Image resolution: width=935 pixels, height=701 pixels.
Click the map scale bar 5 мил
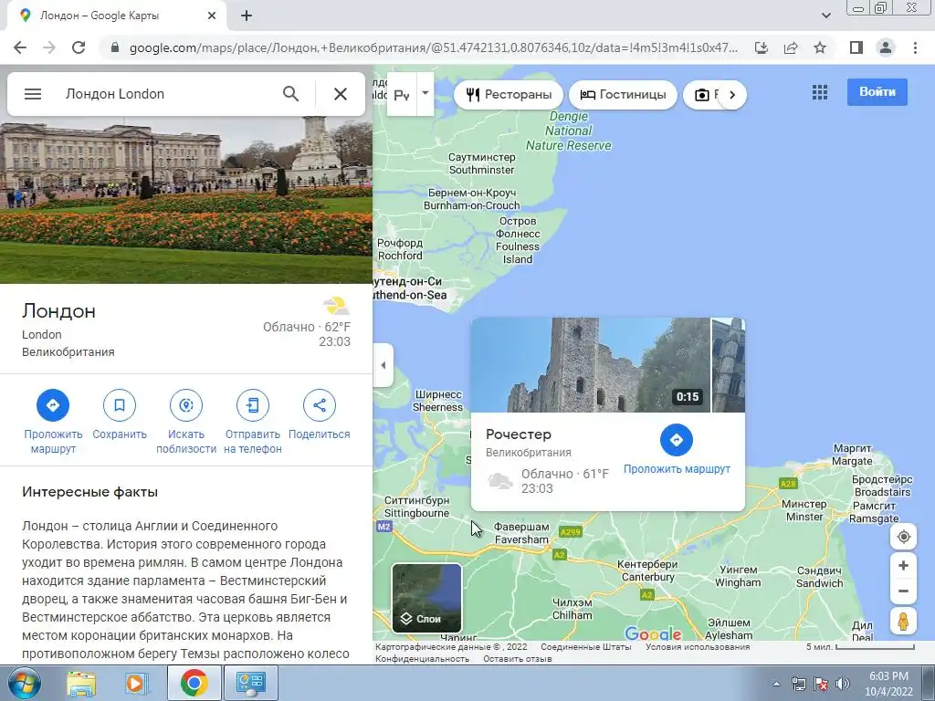click(860, 647)
